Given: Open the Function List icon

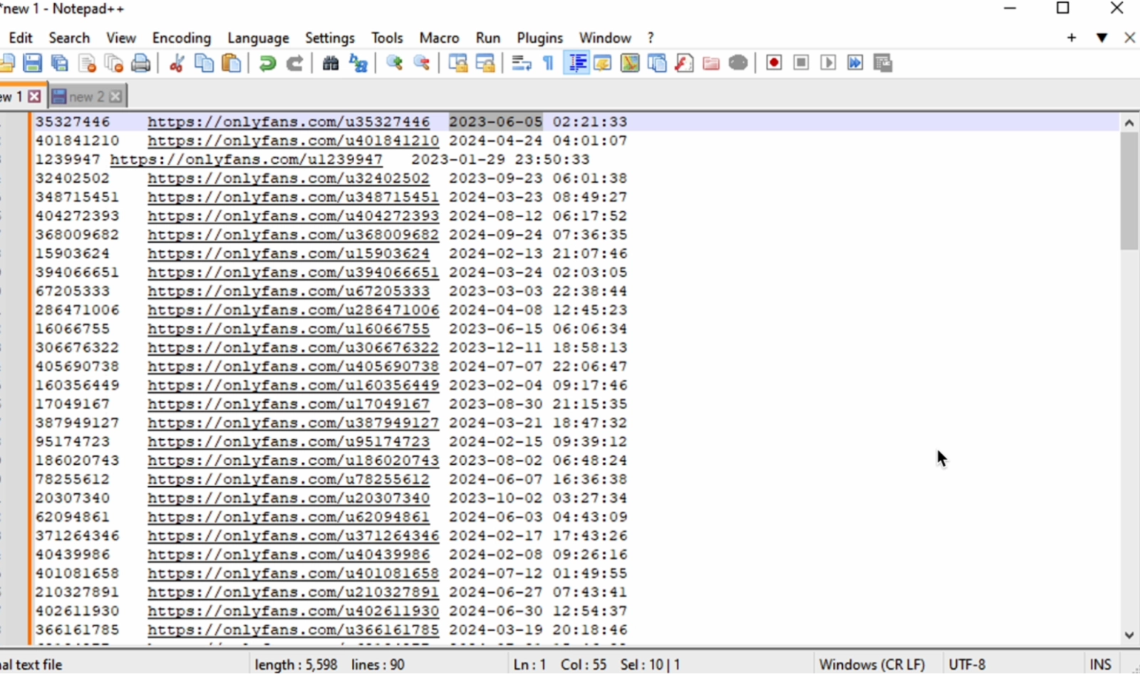Looking at the screenshot, I should 684,63.
